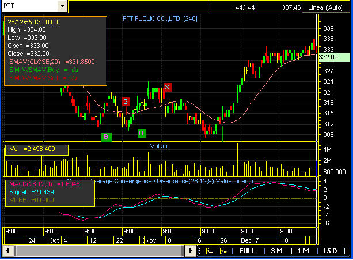Click the PTT PUBLIC CO.,LTD. [240] title

coord(160,18)
